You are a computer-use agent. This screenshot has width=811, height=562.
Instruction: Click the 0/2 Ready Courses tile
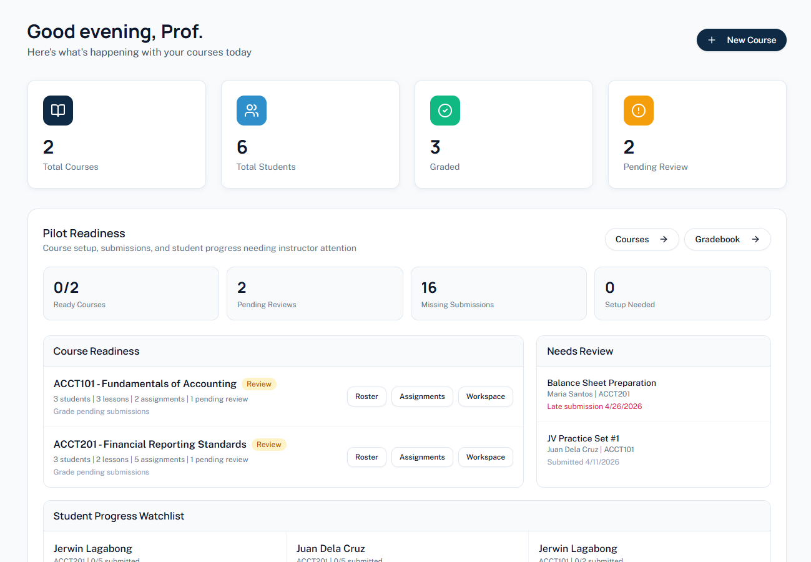(x=131, y=293)
